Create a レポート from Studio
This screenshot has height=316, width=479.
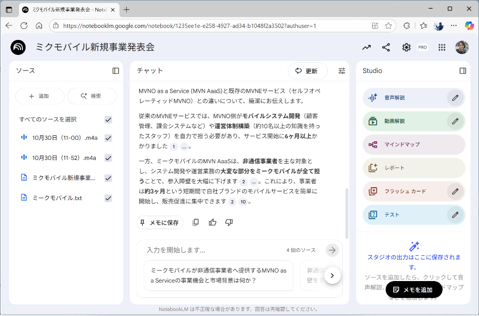tap(414, 168)
